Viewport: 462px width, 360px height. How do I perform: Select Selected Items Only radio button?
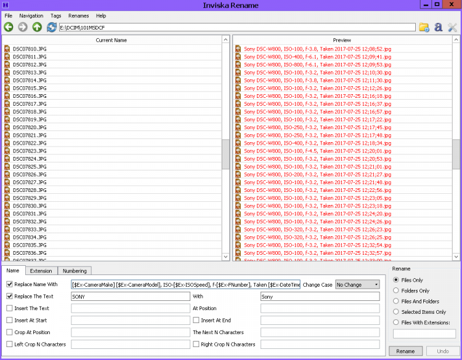click(396, 312)
